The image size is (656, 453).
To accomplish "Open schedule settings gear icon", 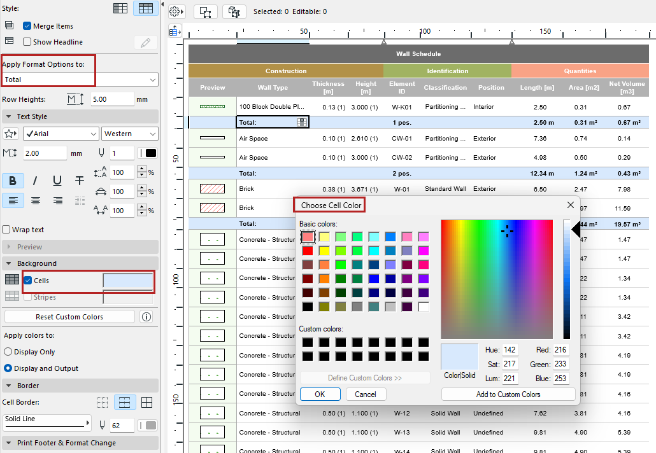I will 176,11.
